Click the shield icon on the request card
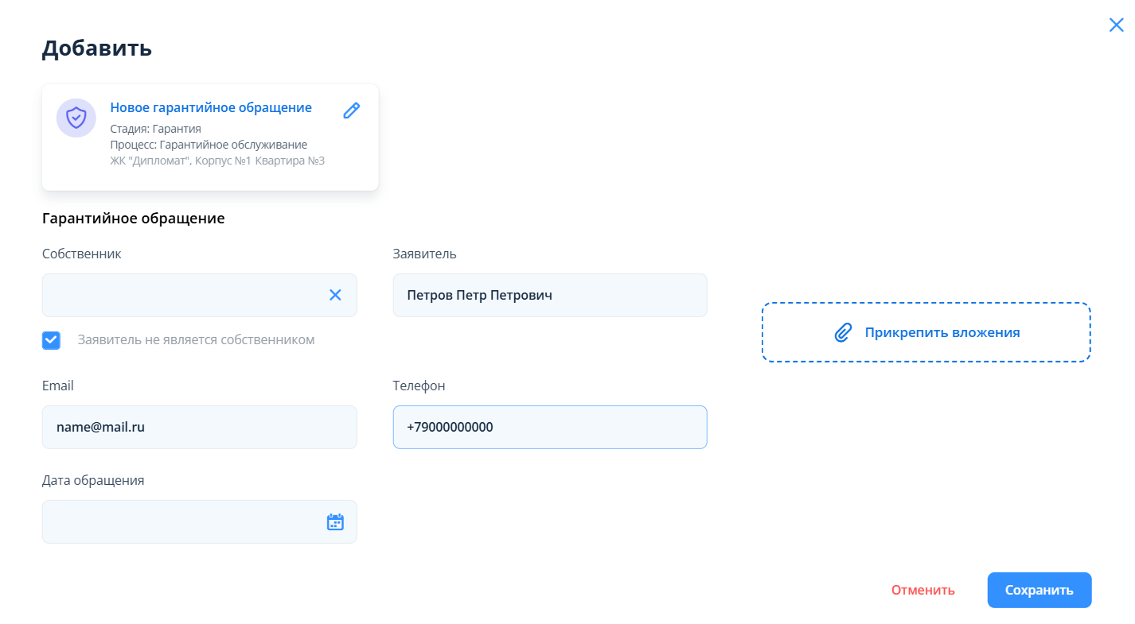Viewport: 1135px width, 624px height. point(76,118)
